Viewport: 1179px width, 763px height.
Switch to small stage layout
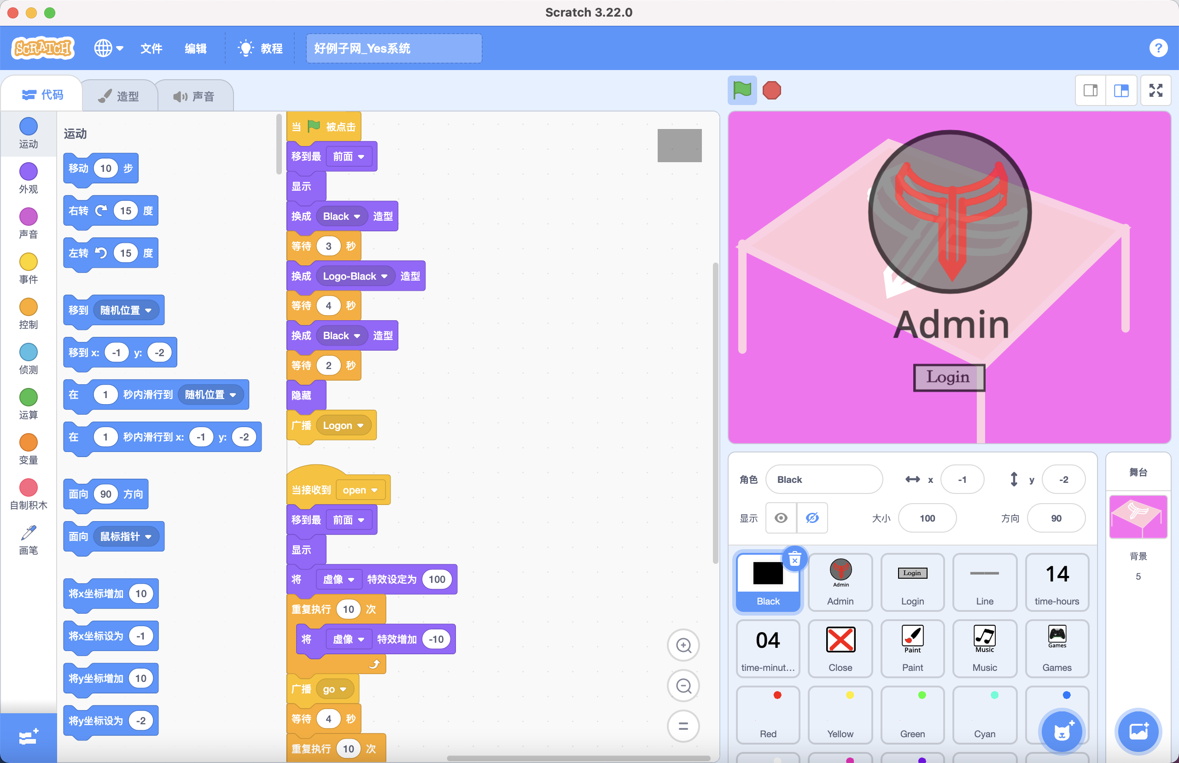tap(1091, 91)
